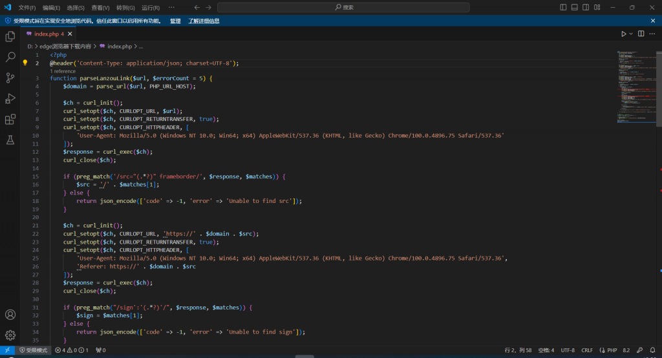Click the 搜索 command center box
This screenshot has height=358, width=662.
click(x=343, y=7)
